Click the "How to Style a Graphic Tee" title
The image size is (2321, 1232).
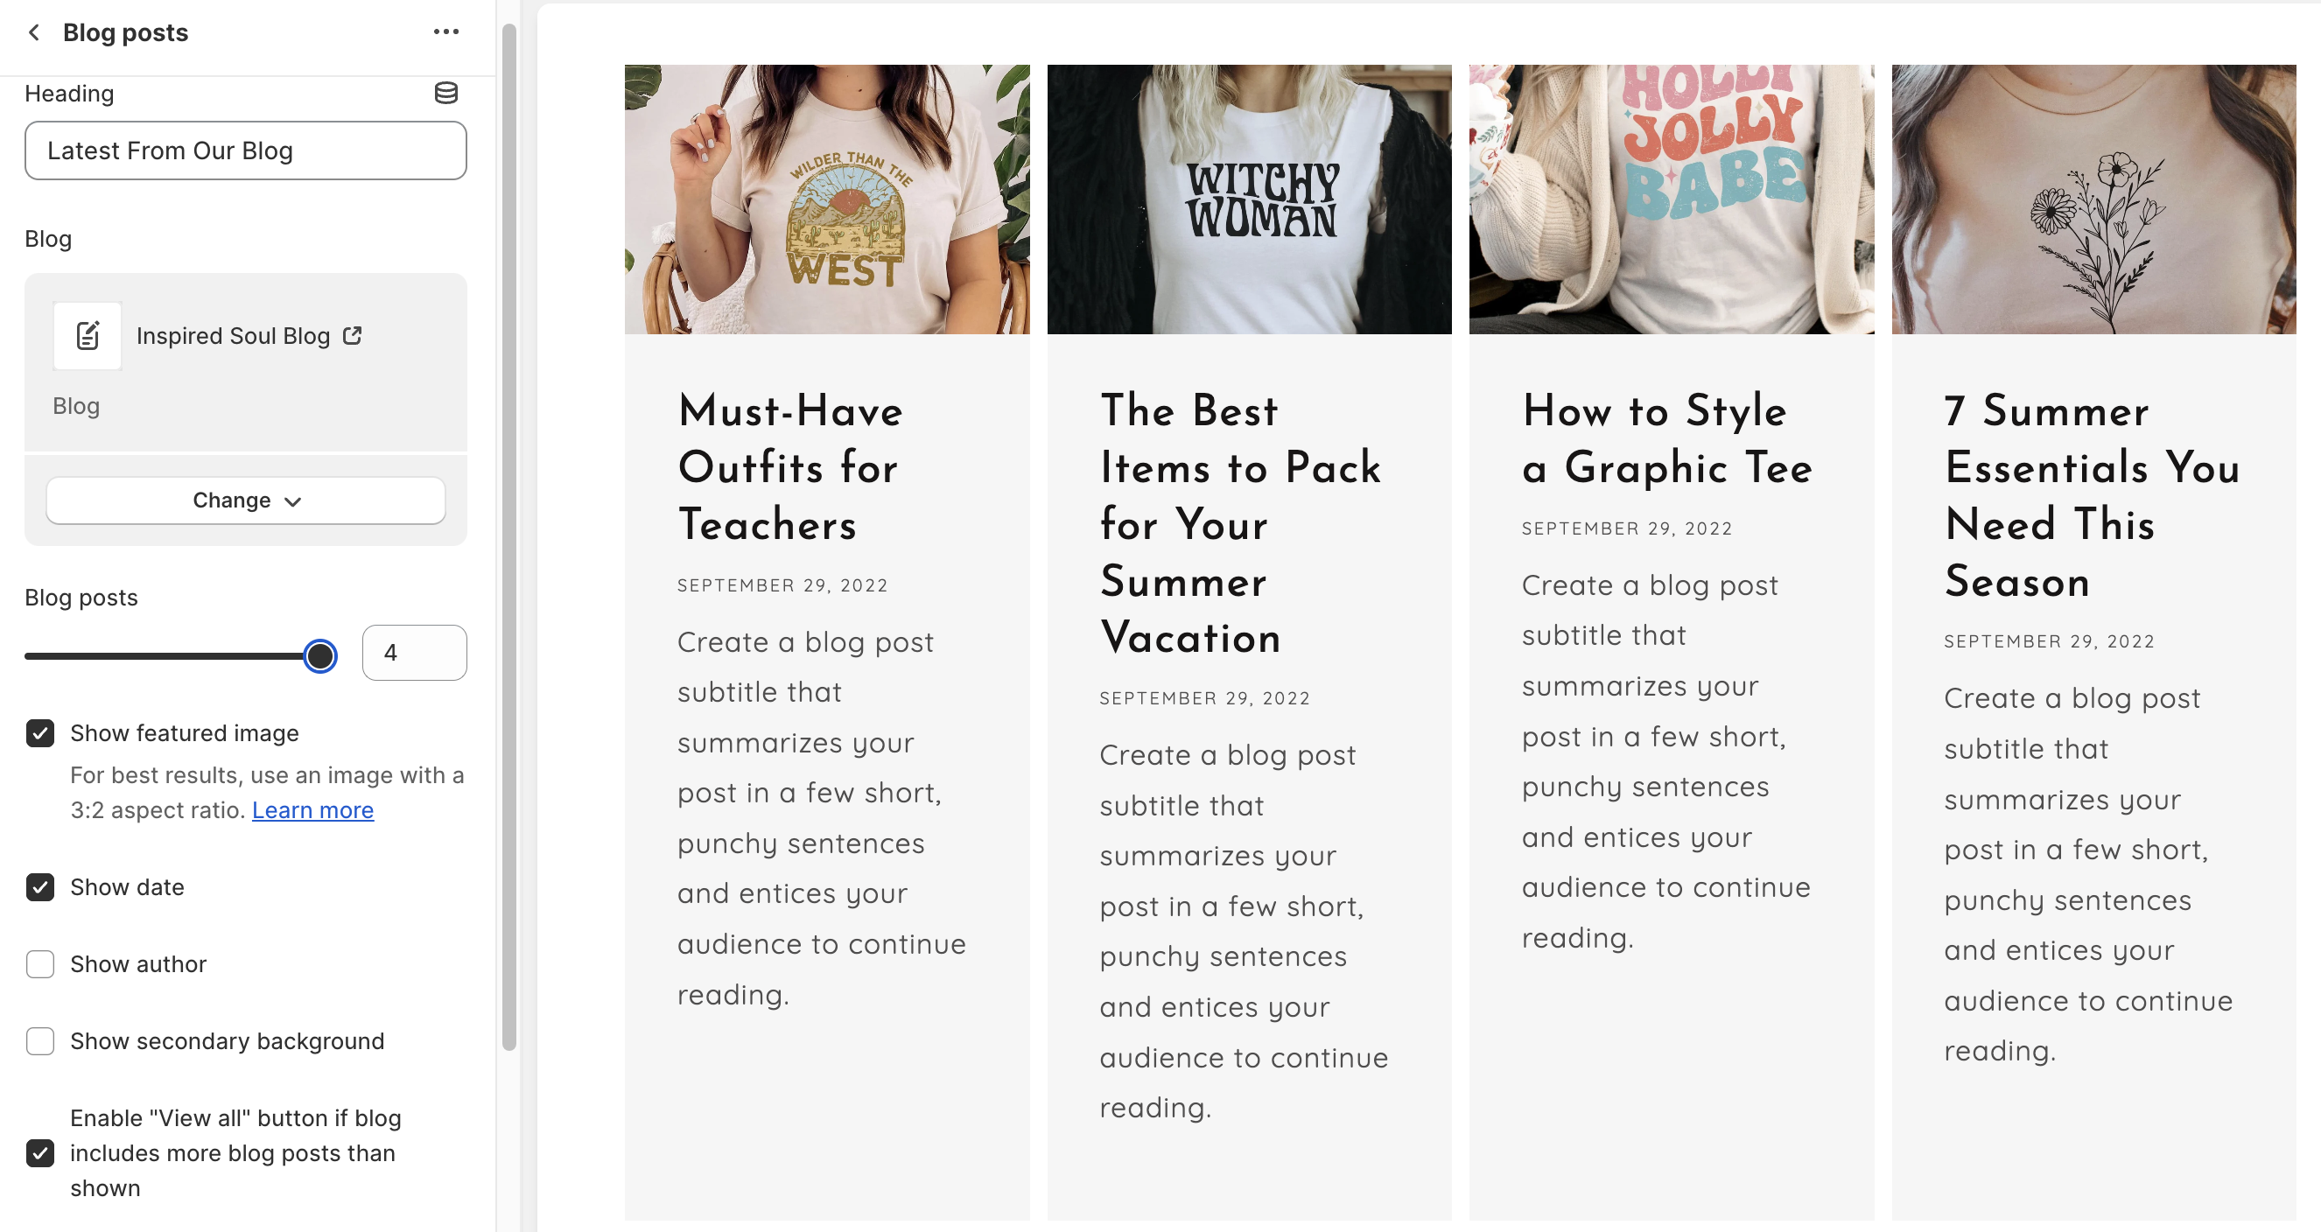1667,439
